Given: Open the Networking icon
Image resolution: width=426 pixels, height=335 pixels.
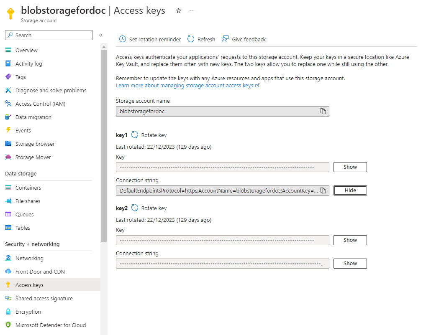Looking at the screenshot, I should coord(8,258).
